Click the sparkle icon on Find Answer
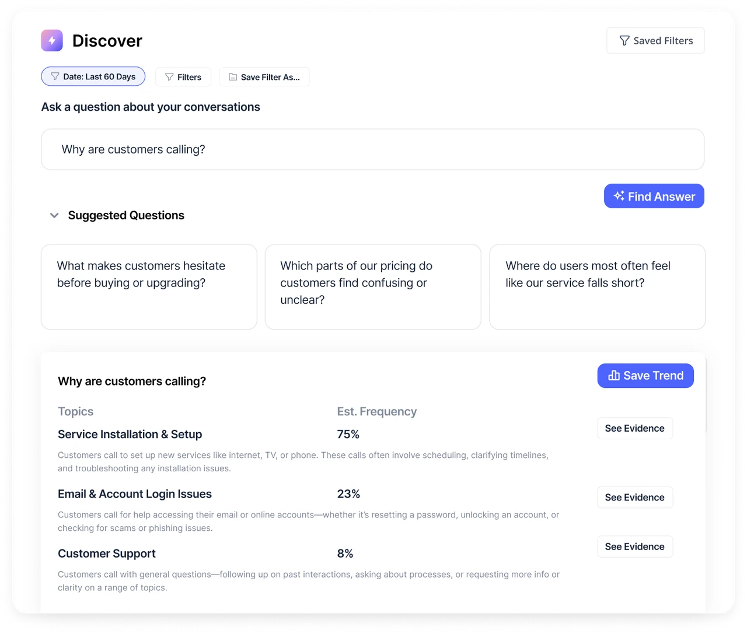747x637 pixels. click(x=619, y=196)
